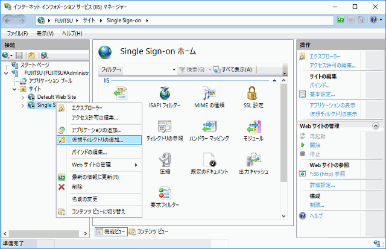Click the create connection globe icon

click(x=6, y=55)
